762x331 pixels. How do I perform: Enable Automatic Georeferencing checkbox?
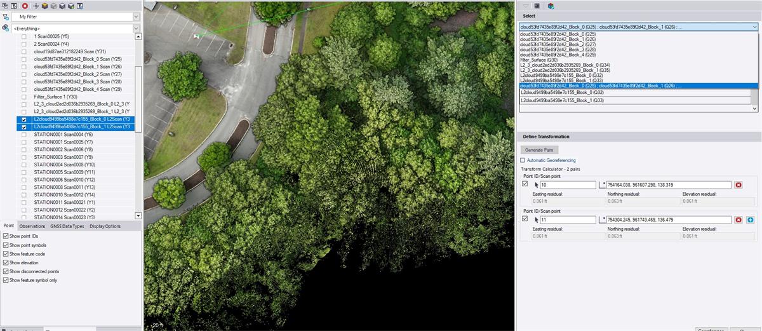523,161
